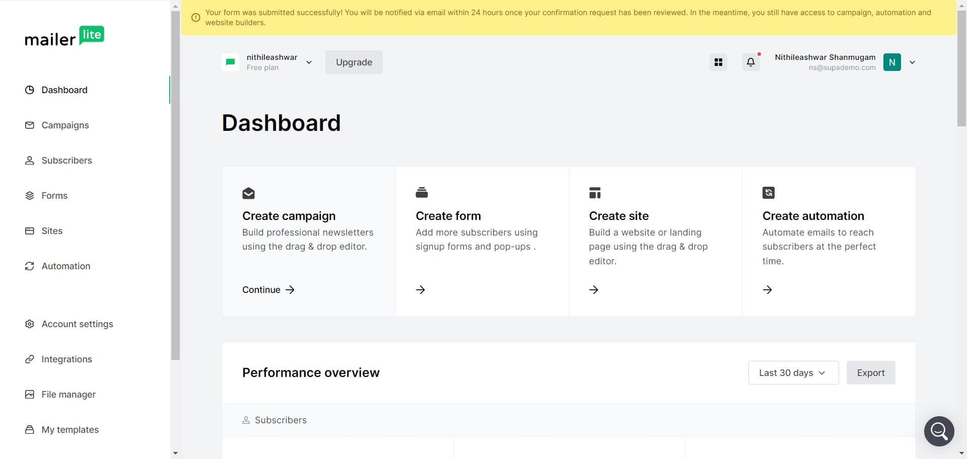Expand the account profile chevron

912,62
